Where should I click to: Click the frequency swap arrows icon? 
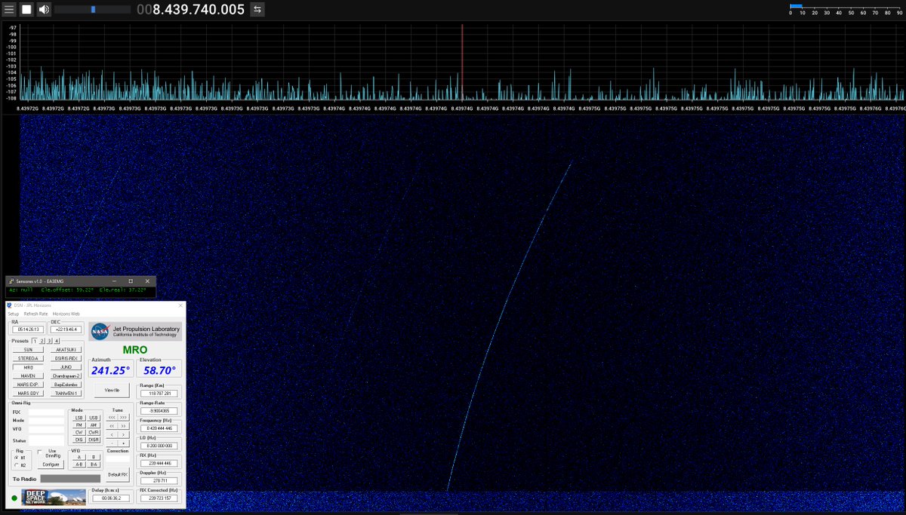(x=257, y=9)
